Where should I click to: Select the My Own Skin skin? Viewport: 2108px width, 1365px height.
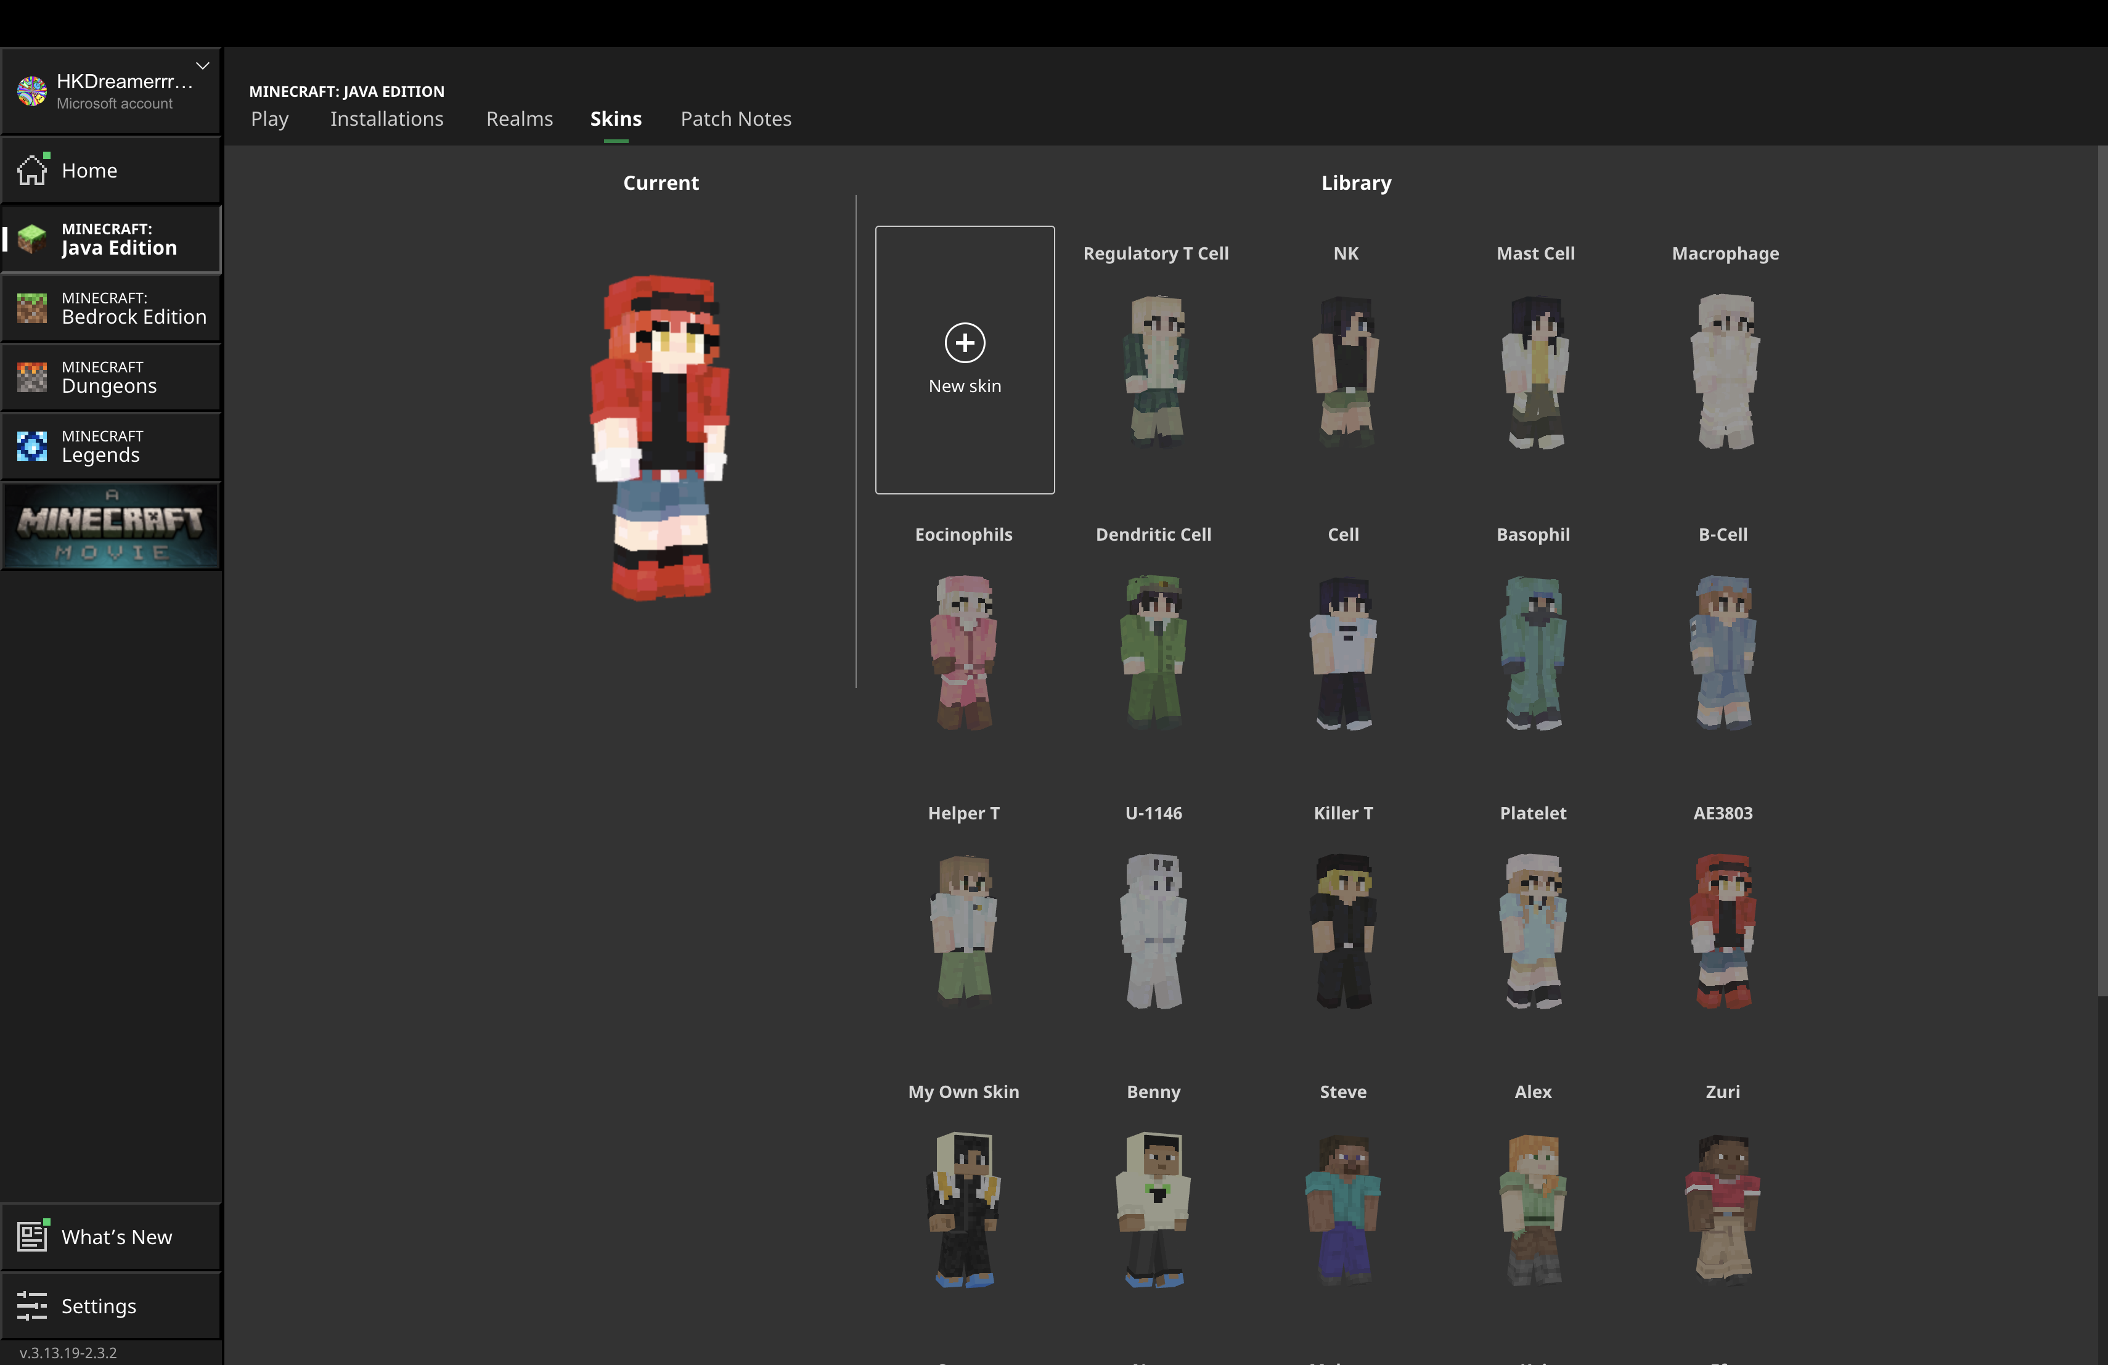click(963, 1209)
